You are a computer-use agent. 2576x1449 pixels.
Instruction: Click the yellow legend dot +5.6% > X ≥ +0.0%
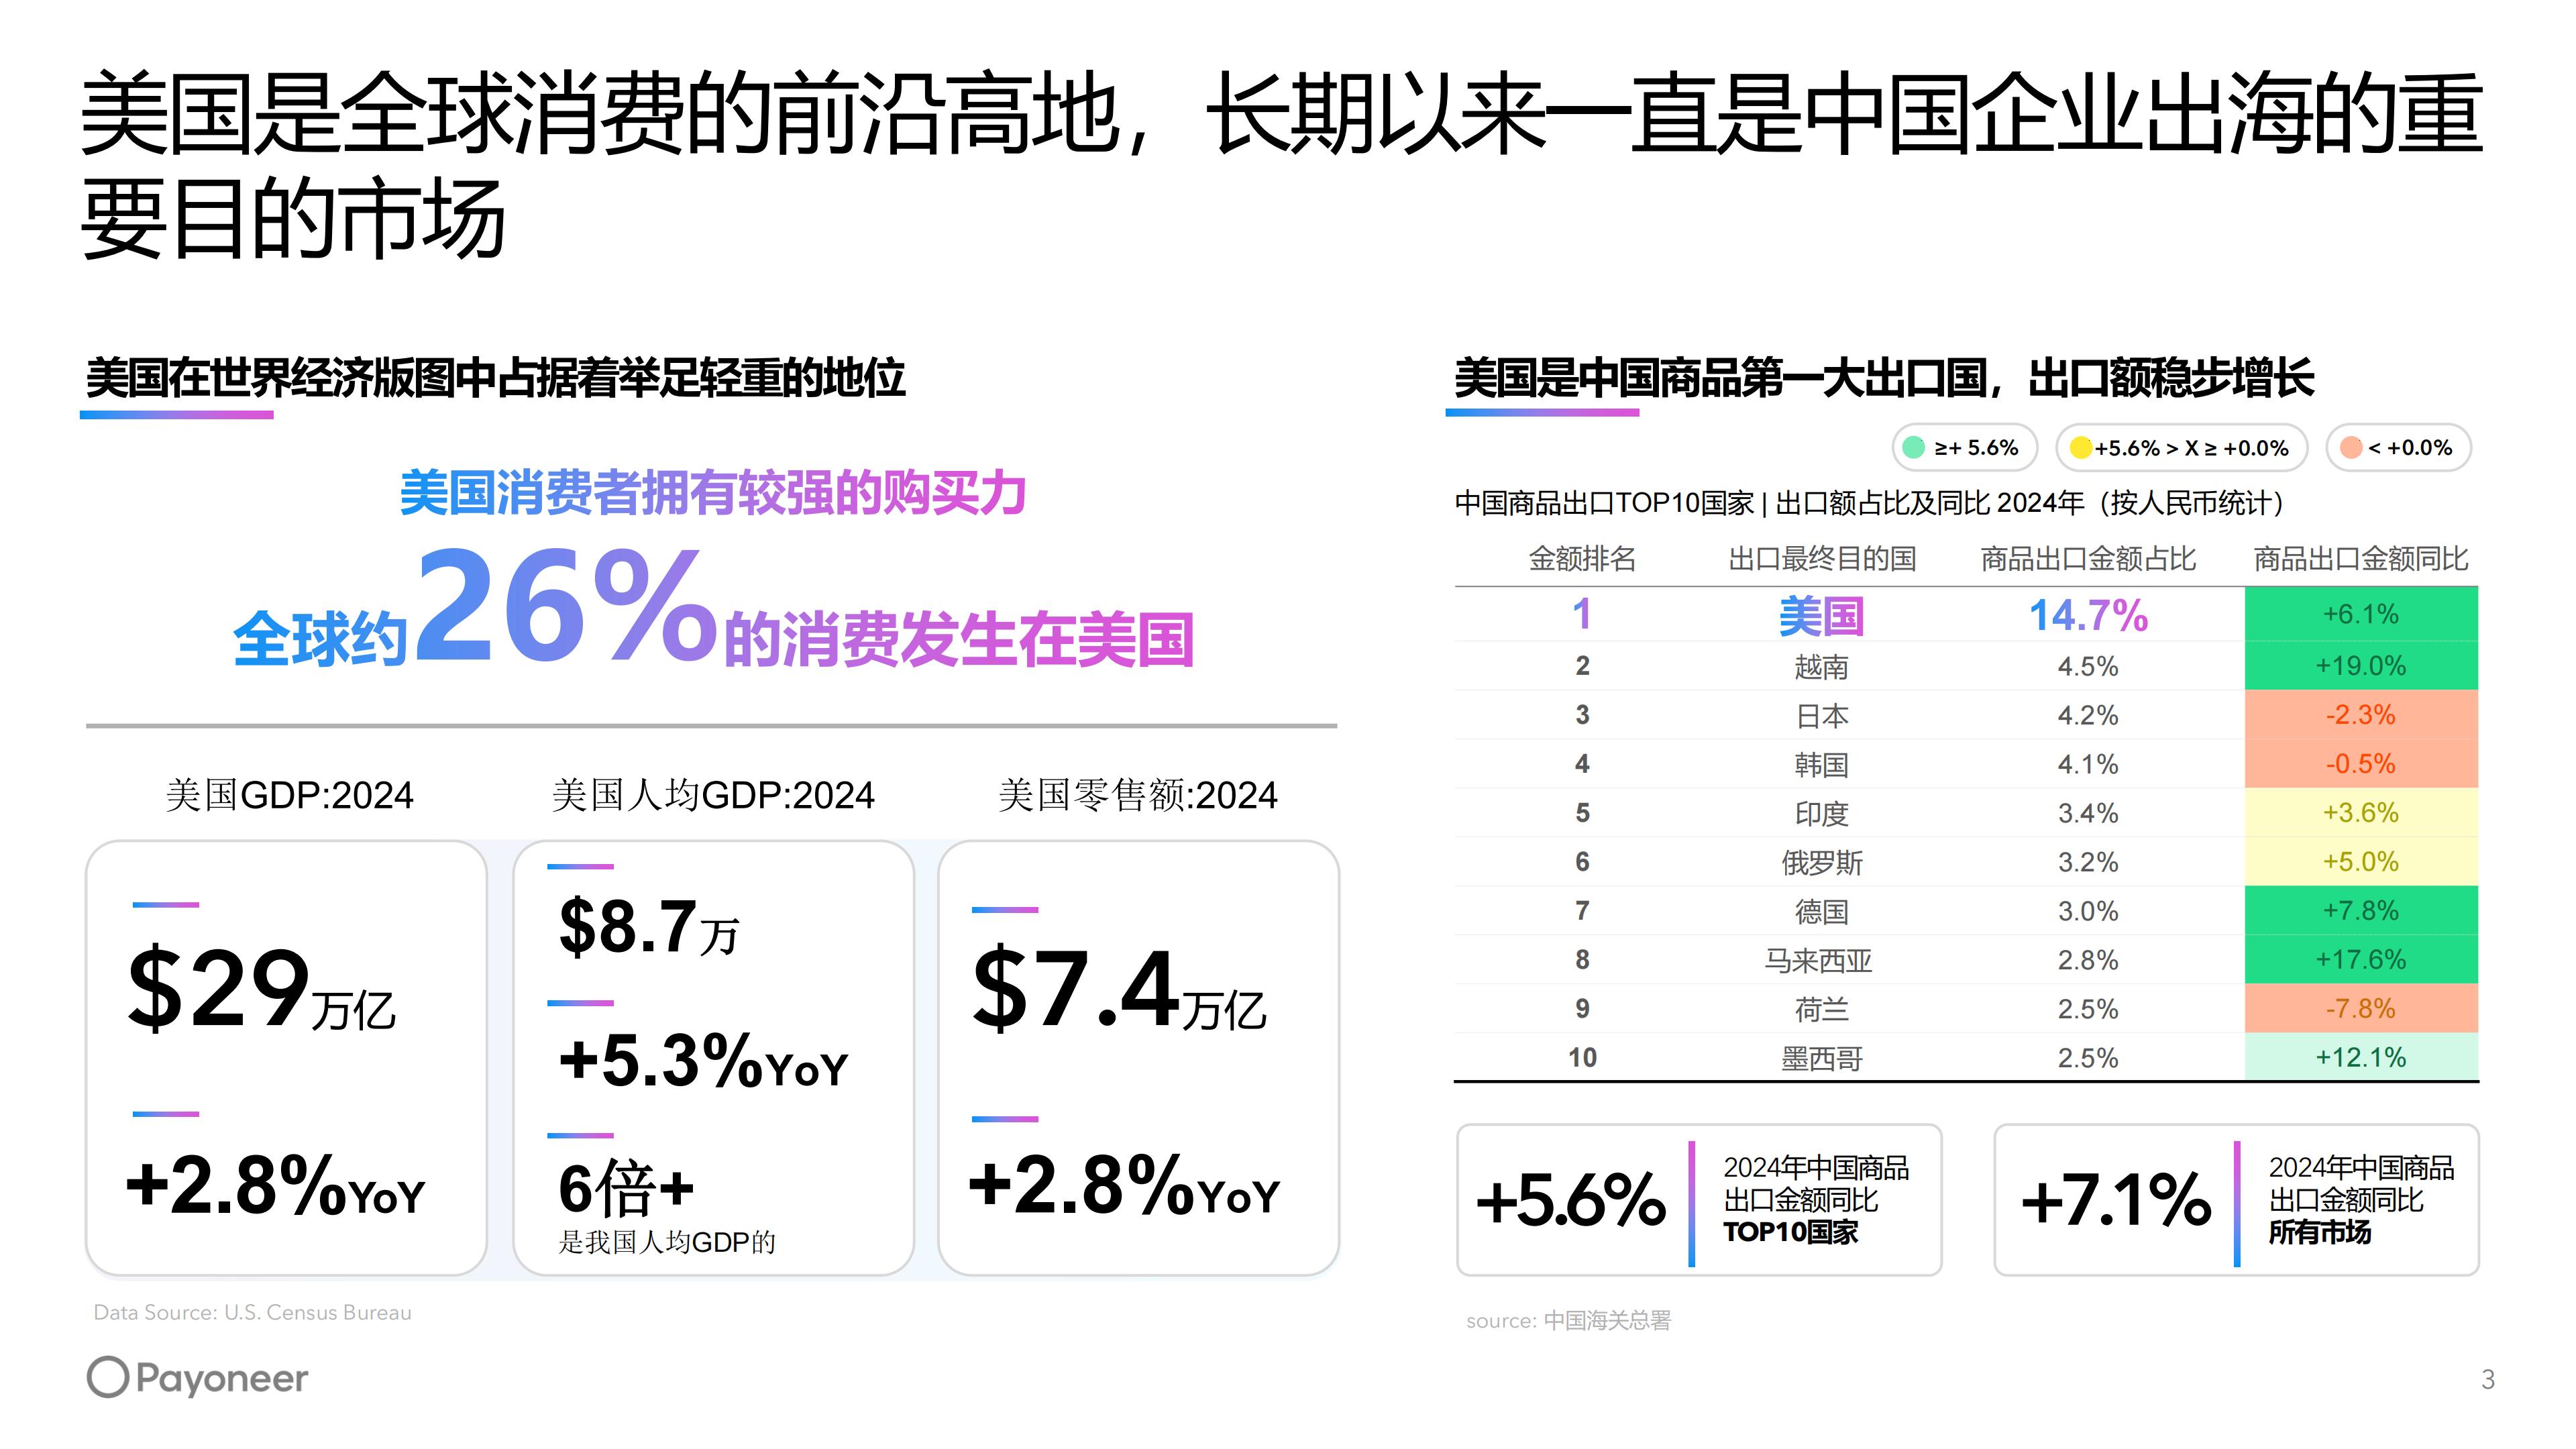pos(2081,448)
